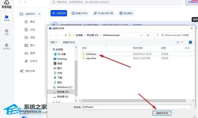Select 视频 in the dialog navigation tree

click(58, 63)
